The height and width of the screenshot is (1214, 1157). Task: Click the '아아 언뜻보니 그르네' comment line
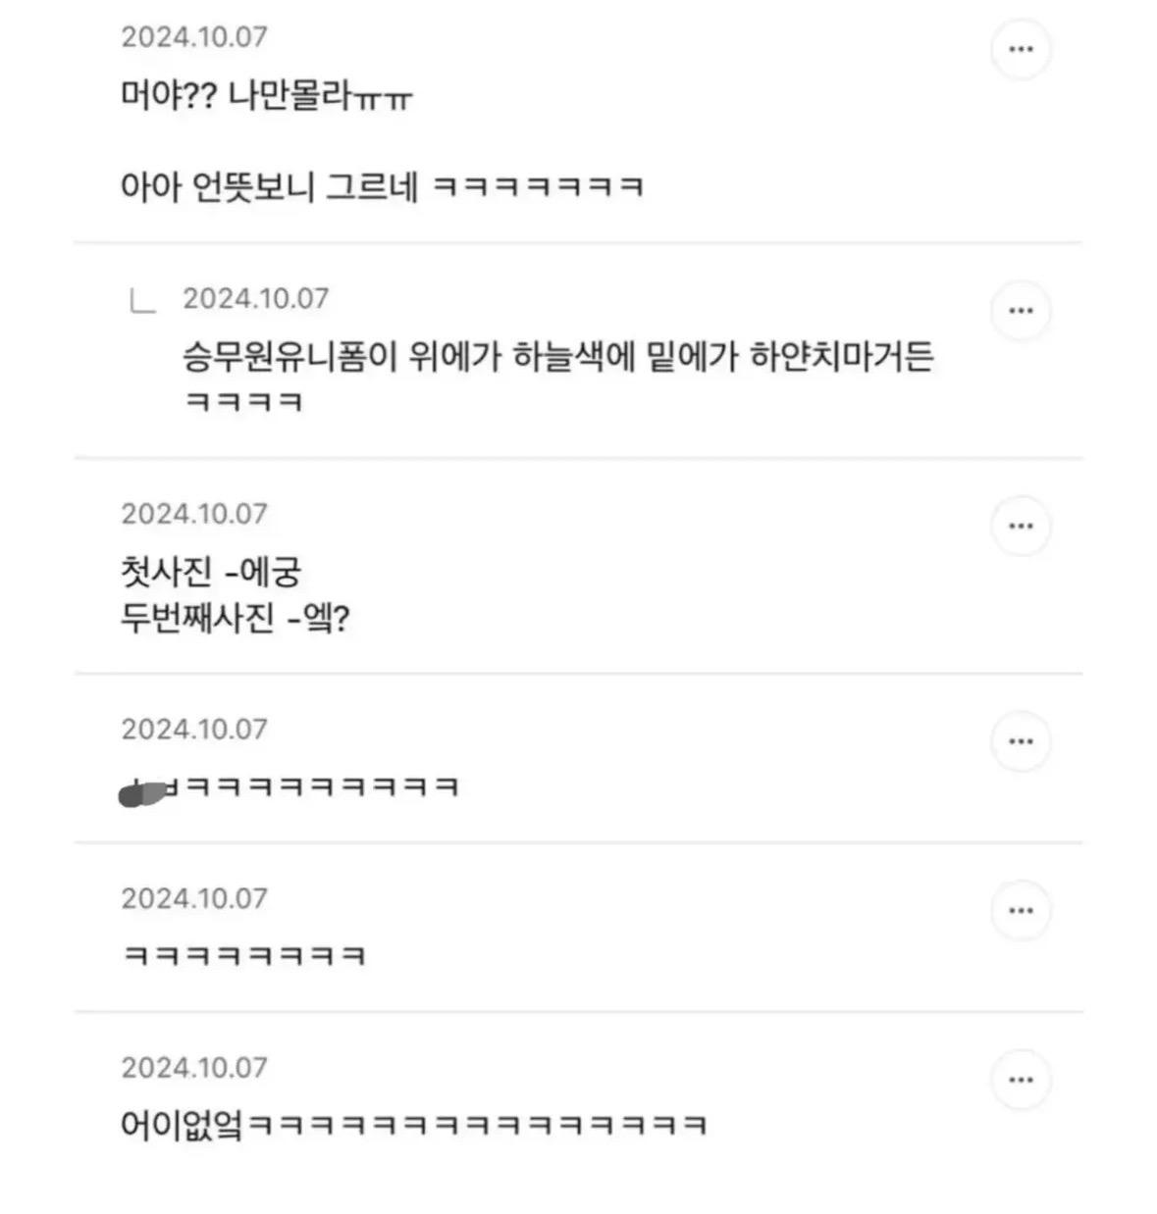click(x=381, y=185)
